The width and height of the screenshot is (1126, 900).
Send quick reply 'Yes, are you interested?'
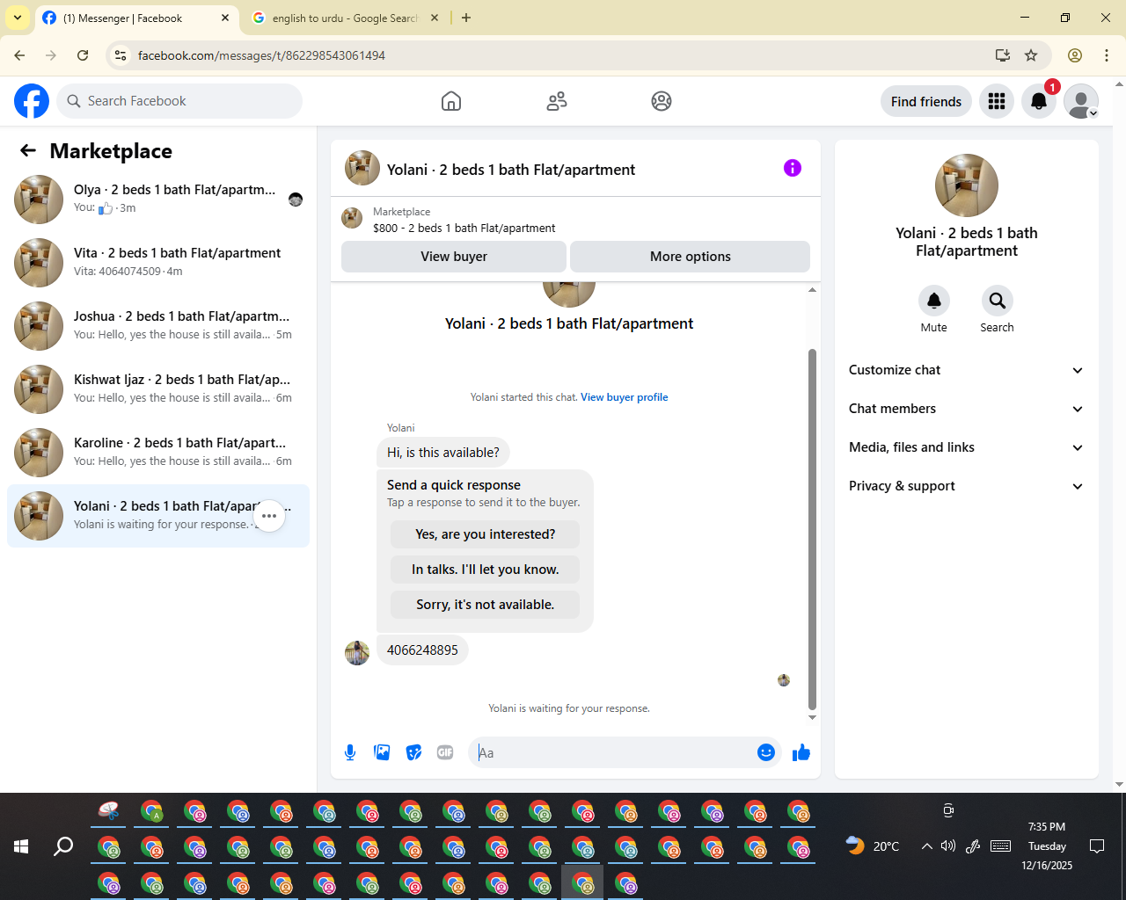coord(486,534)
